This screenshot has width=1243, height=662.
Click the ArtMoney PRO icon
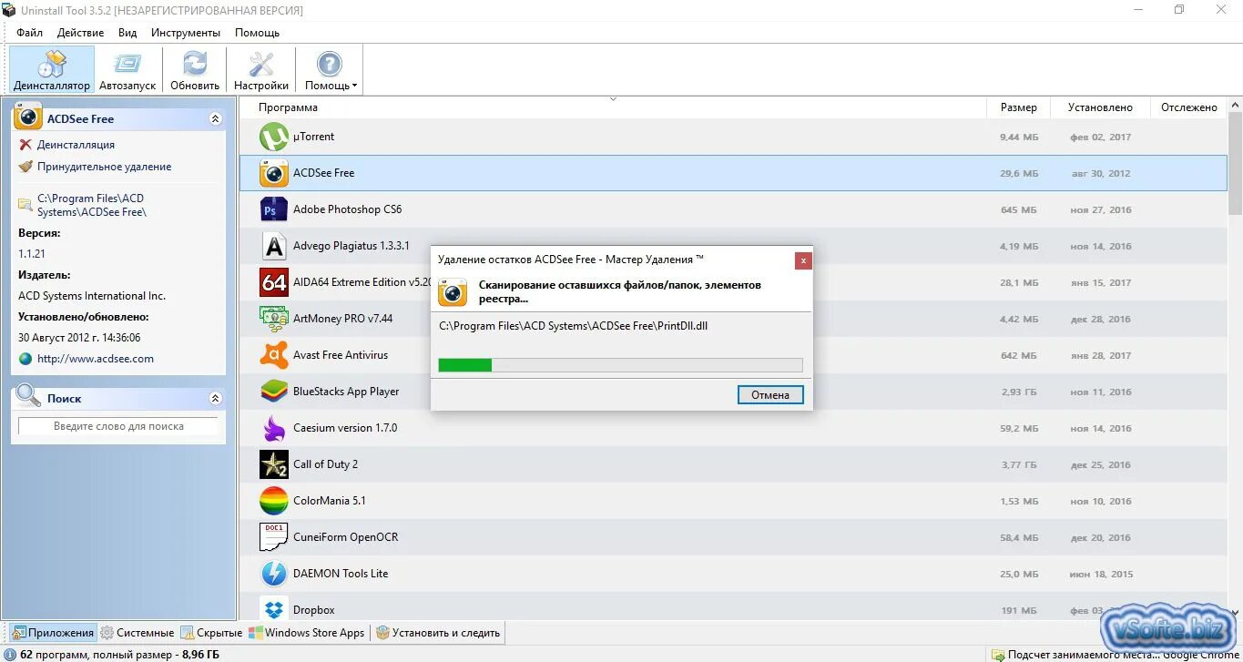click(x=274, y=319)
